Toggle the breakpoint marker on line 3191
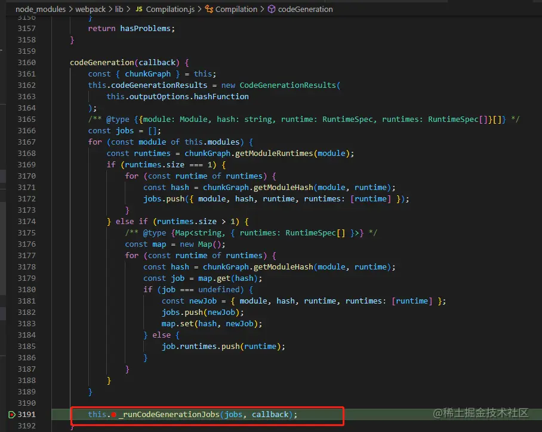 click(11, 414)
